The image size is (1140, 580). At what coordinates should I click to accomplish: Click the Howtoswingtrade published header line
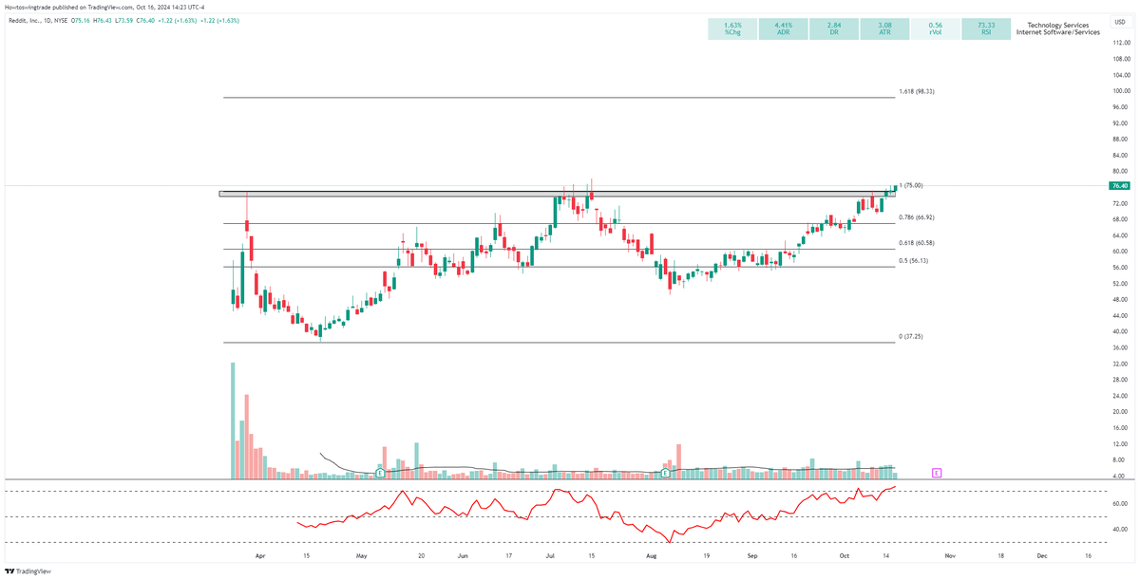pyautogui.click(x=105, y=7)
